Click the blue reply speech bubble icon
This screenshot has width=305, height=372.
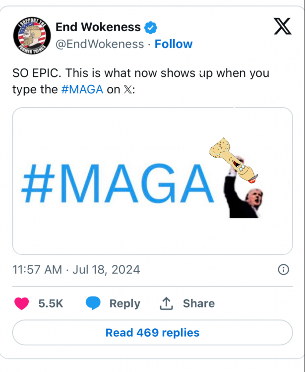93,304
